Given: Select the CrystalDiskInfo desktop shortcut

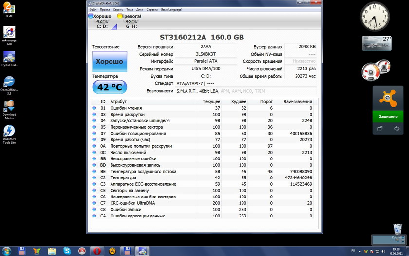Looking at the screenshot, I should tap(9, 59).
